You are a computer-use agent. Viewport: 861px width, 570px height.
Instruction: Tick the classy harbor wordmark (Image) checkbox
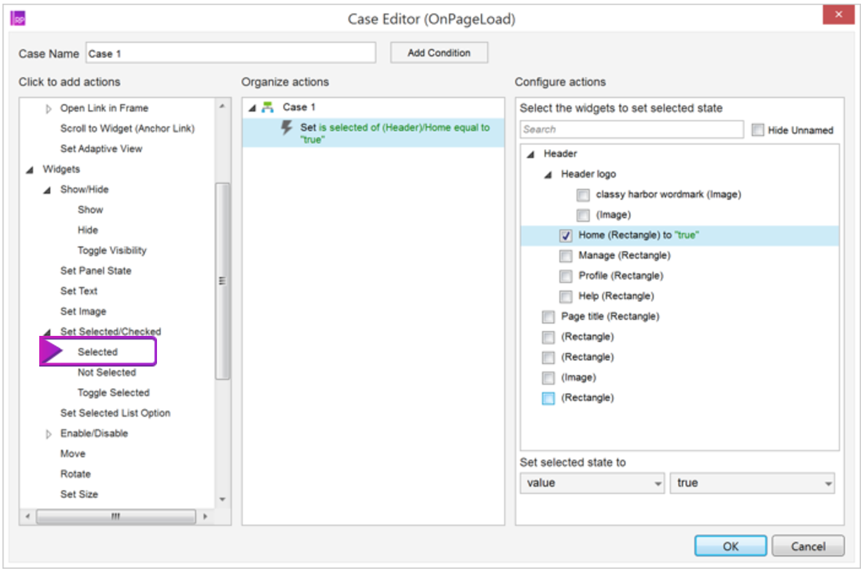pyautogui.click(x=583, y=195)
